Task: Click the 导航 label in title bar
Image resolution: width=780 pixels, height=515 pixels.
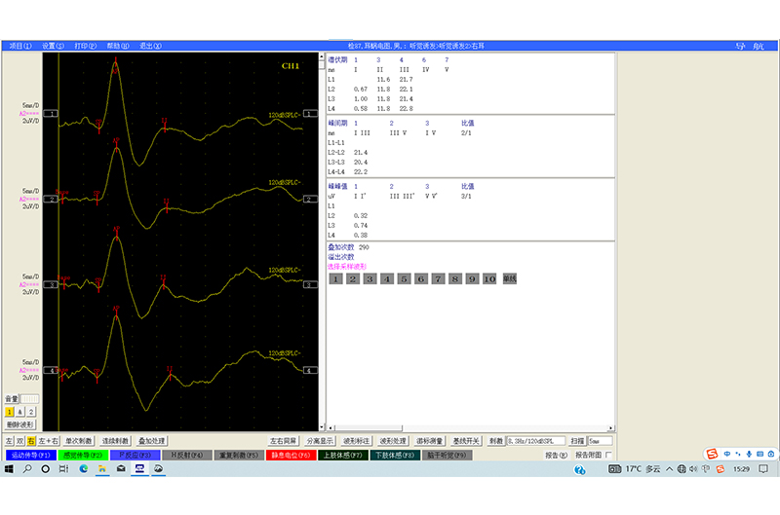Action: click(x=750, y=46)
